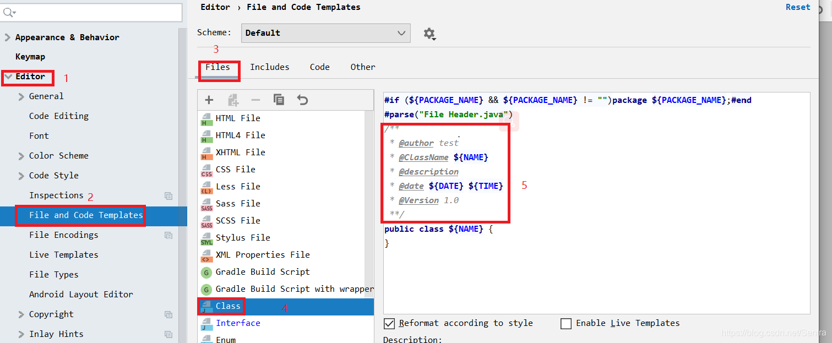Collapse the Editor section arrow
Screen dimensions: 832x343
(8, 77)
